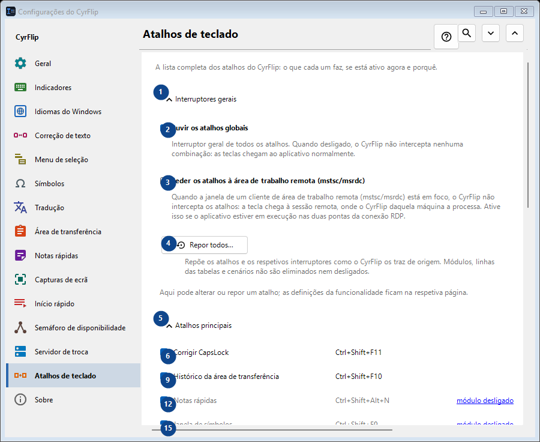The width and height of the screenshot is (540, 442).
Task: Collapse the Atalhos principais section
Action: pos(169,326)
